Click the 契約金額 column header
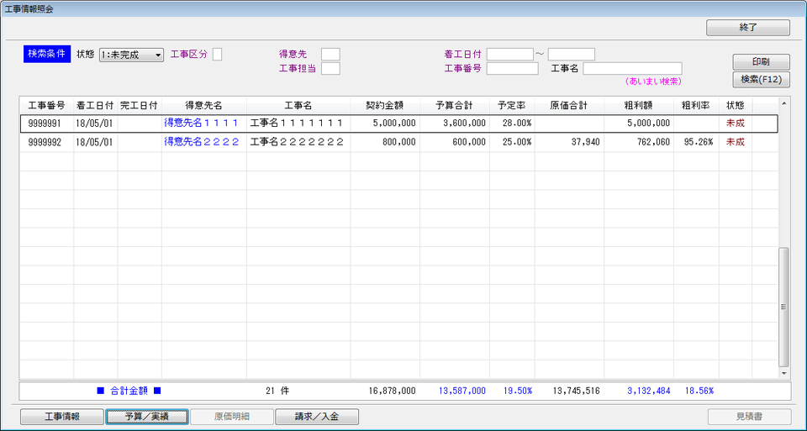 [384, 105]
